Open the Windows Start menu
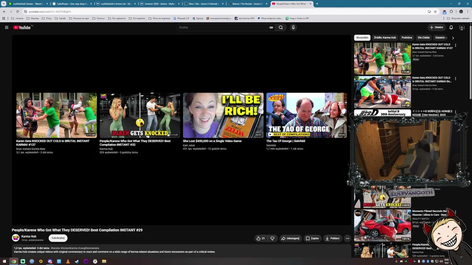This screenshot has height=265, width=472. click(x=4, y=261)
